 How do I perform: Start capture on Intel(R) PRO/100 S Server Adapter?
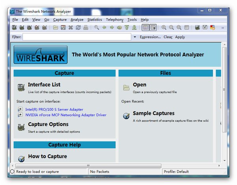(x=54, y=109)
